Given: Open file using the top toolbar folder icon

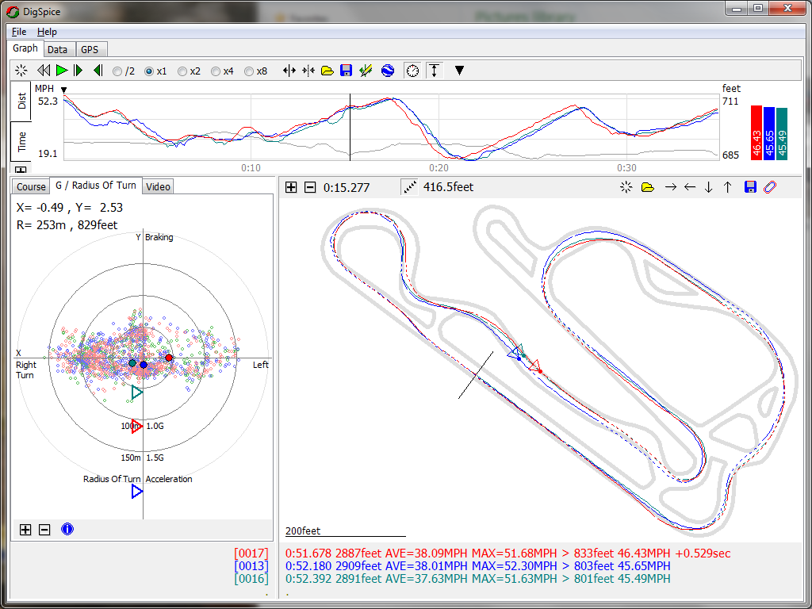Looking at the screenshot, I should 327,71.
